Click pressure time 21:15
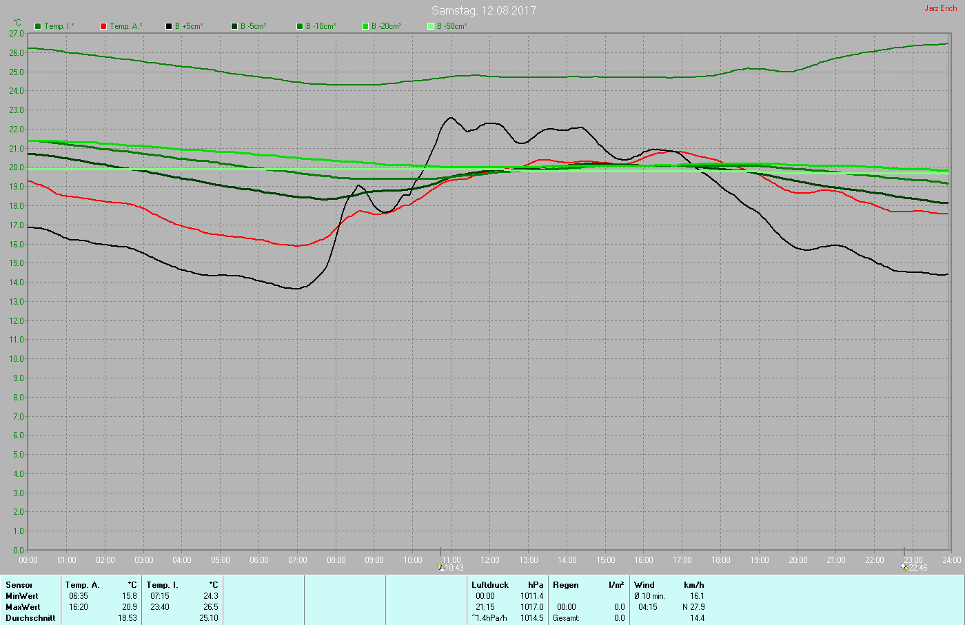Viewport: 965px width, 625px height. coord(485,607)
